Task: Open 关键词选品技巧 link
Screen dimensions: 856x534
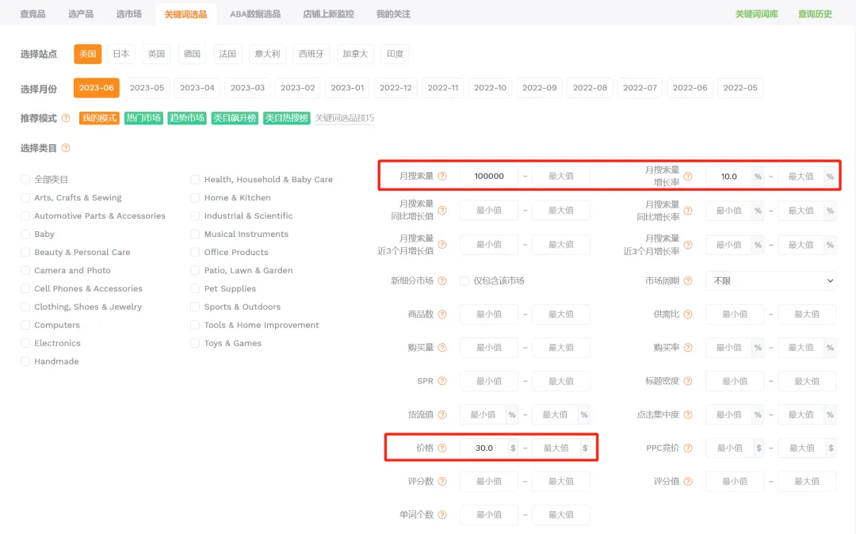Action: tap(345, 118)
